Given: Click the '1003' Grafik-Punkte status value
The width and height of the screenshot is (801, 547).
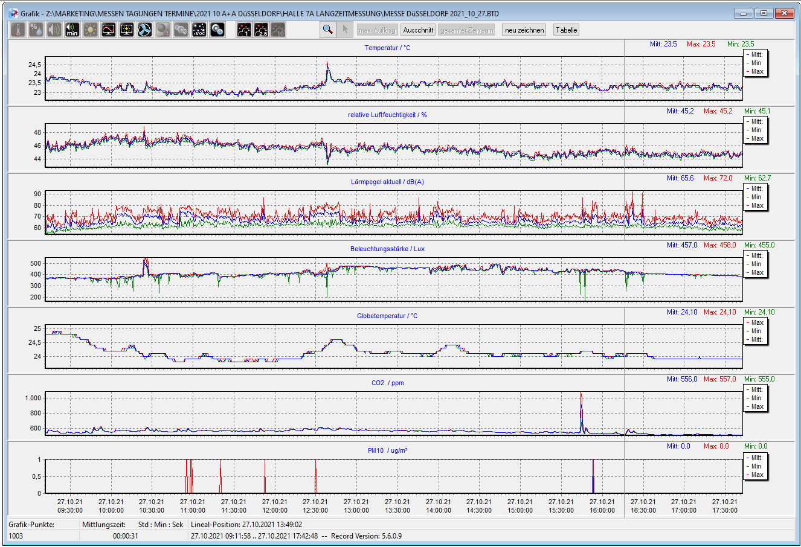Looking at the screenshot, I should pos(16,536).
